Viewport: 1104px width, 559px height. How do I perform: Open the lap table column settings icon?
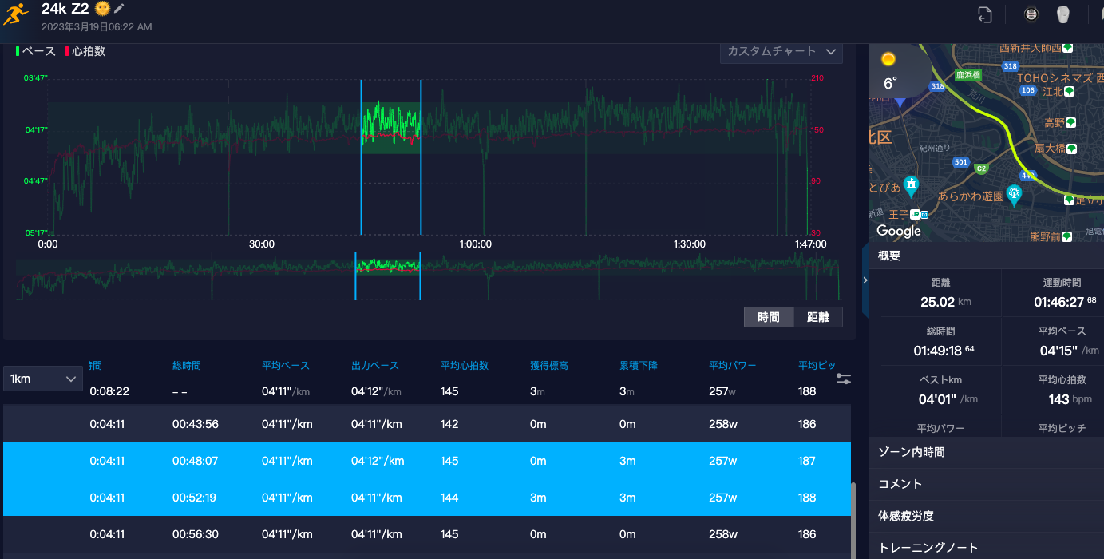[844, 379]
